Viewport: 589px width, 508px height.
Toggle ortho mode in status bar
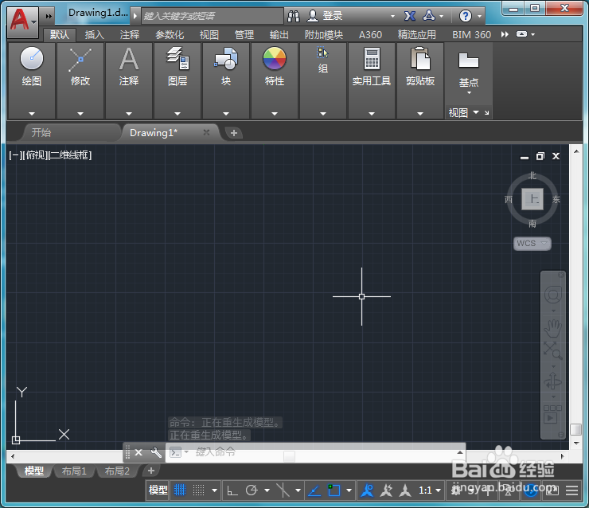coord(232,490)
